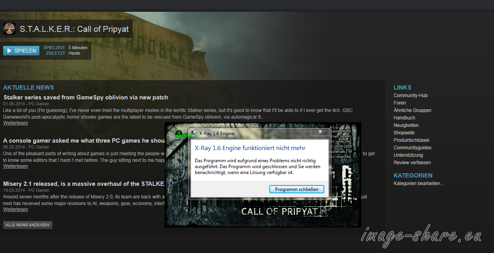494x253 pixels.
Task: Open the Unterstützung link
Action: pyautogui.click(x=408, y=155)
